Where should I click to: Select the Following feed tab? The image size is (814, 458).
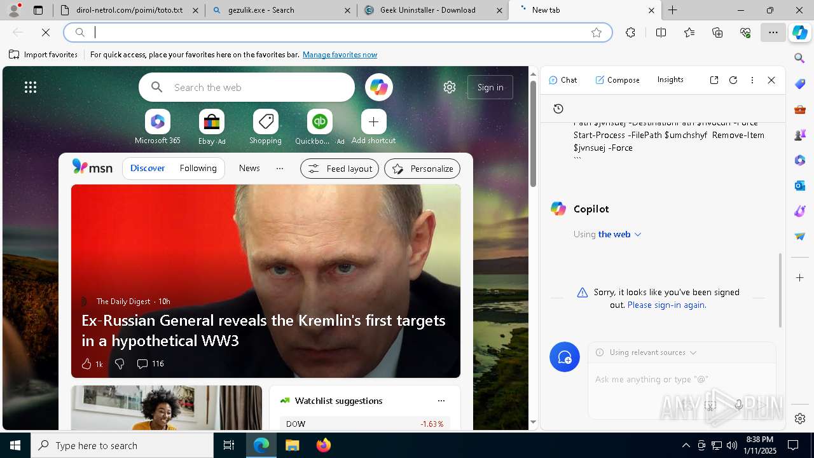click(198, 168)
